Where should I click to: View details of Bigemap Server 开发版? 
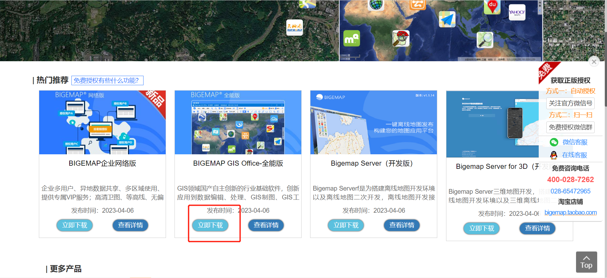pos(402,225)
